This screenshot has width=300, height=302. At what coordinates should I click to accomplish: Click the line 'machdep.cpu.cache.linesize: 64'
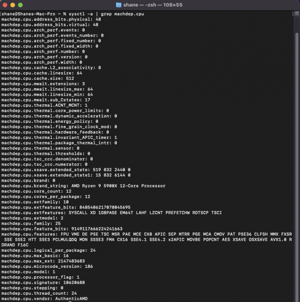pyautogui.click(x=41, y=73)
